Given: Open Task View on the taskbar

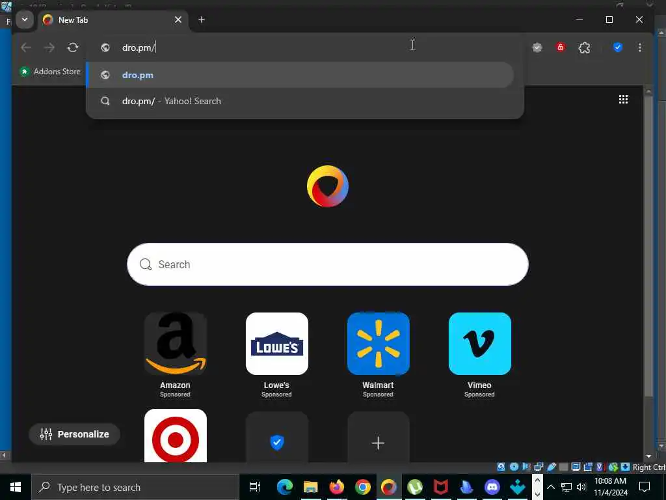Looking at the screenshot, I should (255, 487).
